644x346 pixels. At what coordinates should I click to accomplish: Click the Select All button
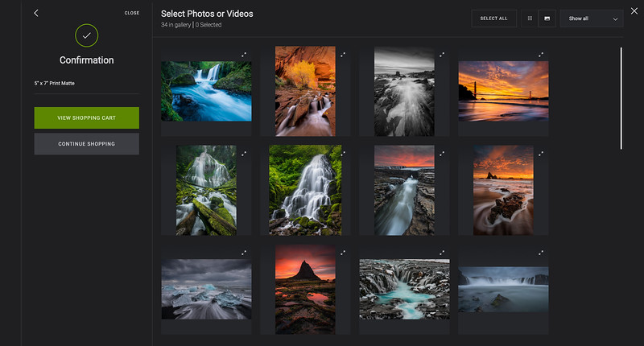pyautogui.click(x=493, y=19)
